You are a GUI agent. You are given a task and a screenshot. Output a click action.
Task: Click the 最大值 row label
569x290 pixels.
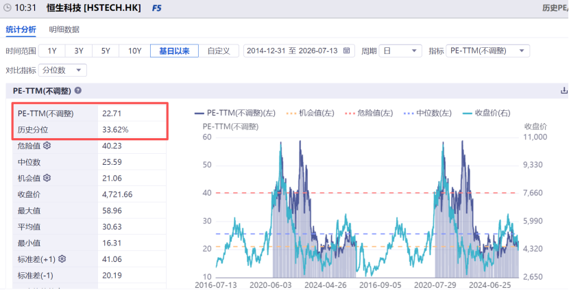(29, 211)
